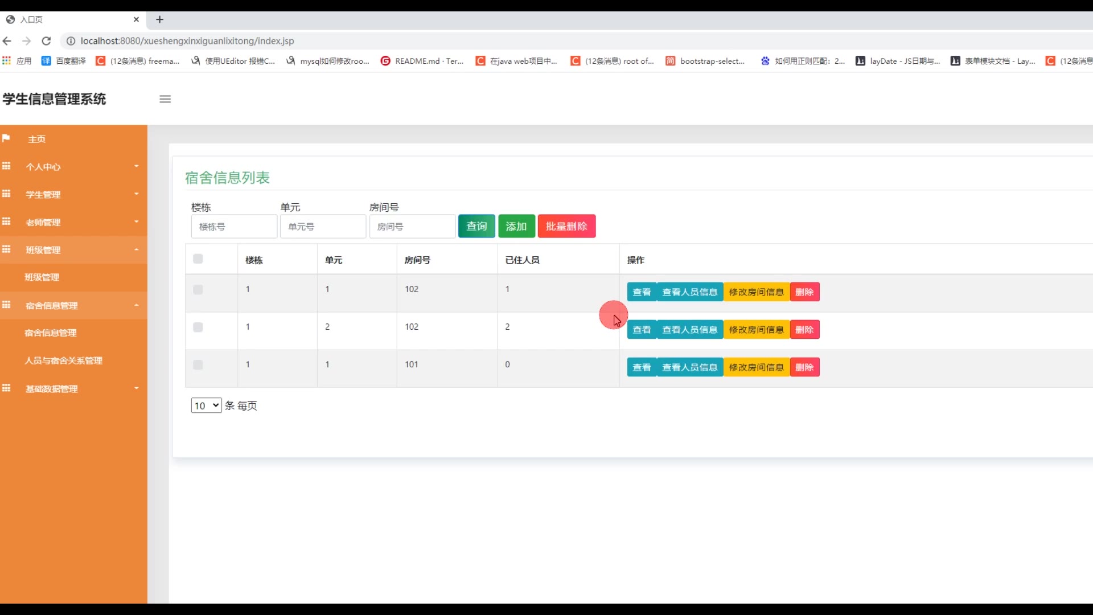Open the rows-per-page dropdown showing 10
Viewport: 1093px width, 615px height.
click(206, 405)
